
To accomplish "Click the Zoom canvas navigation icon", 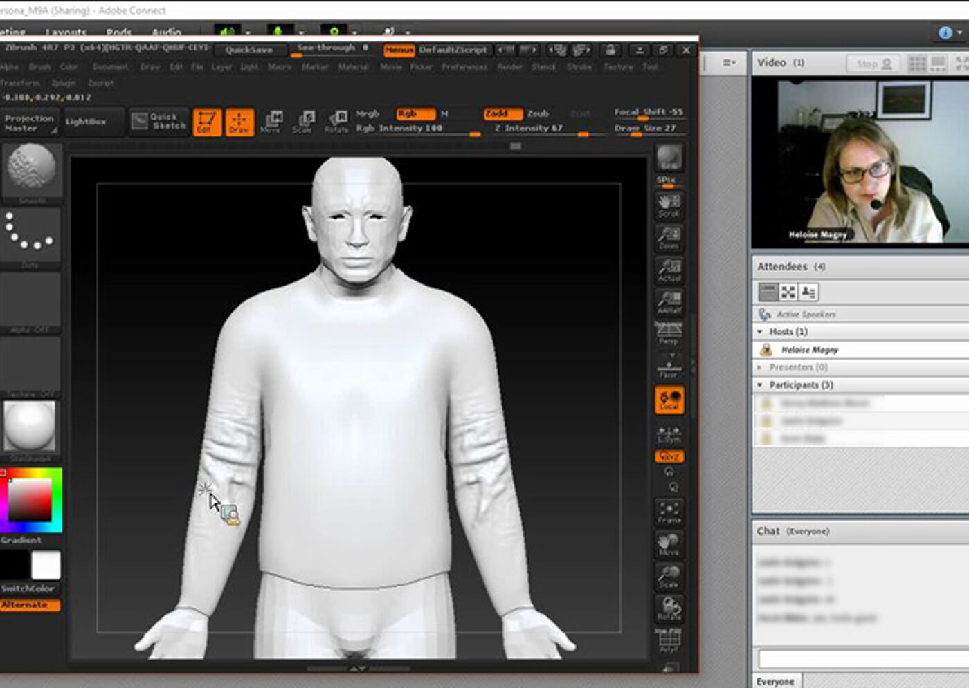I will [x=669, y=238].
